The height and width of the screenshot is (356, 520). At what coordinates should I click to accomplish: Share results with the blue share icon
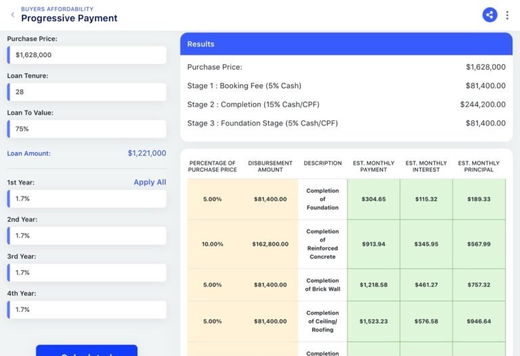[x=490, y=15]
